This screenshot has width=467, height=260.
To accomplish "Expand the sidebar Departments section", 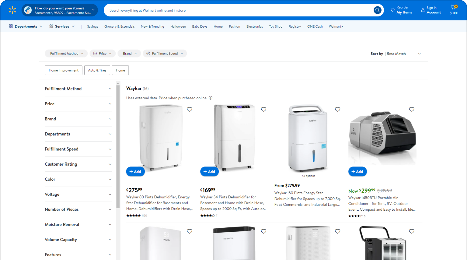I will tap(78, 134).
